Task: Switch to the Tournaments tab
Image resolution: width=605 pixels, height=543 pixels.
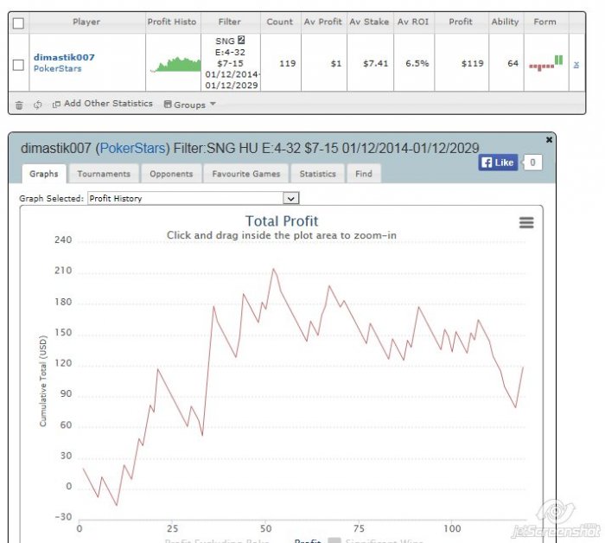Action: [104, 174]
